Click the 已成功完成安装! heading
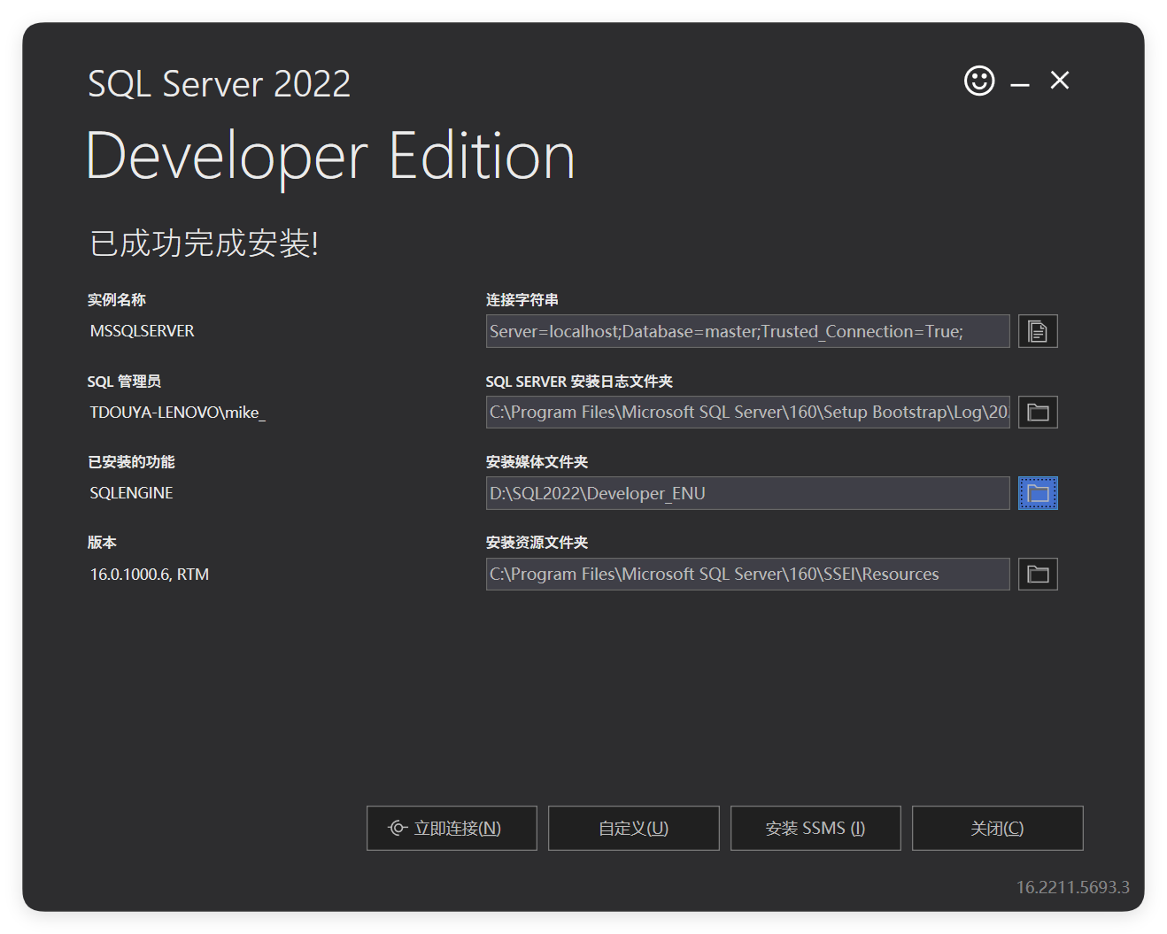Viewport: 1167px width, 934px height. [x=204, y=243]
